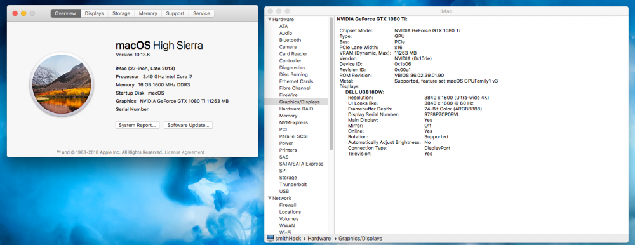Select Camera in the Hardware list
This screenshot has height=245, width=635.
coord(288,47)
